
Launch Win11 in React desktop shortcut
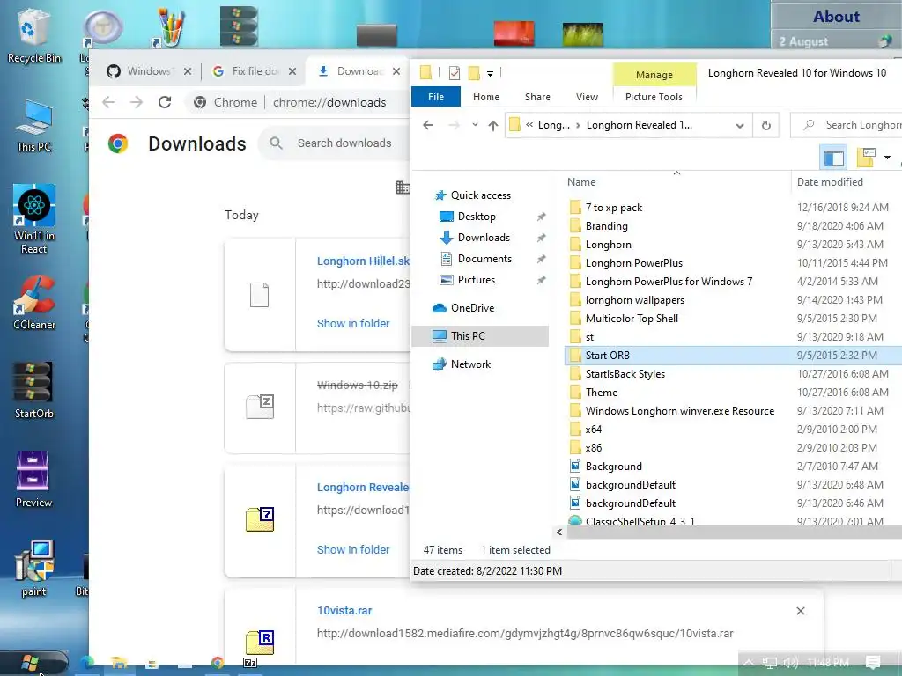click(33, 218)
